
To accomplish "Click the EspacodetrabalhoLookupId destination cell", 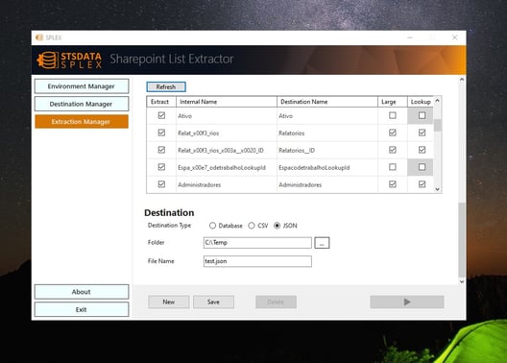I will click(327, 167).
